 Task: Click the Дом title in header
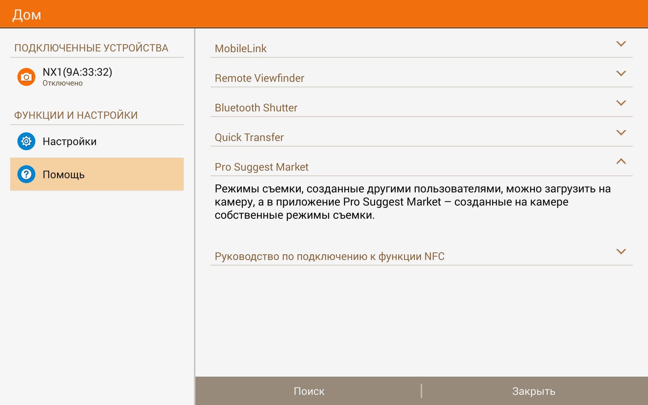(x=27, y=15)
